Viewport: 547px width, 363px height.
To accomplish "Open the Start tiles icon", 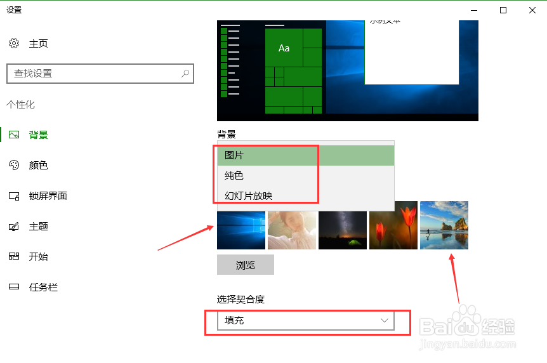I will point(14,256).
